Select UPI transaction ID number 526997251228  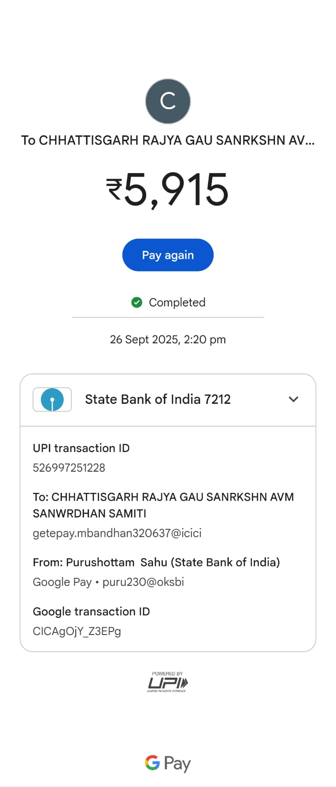click(69, 468)
